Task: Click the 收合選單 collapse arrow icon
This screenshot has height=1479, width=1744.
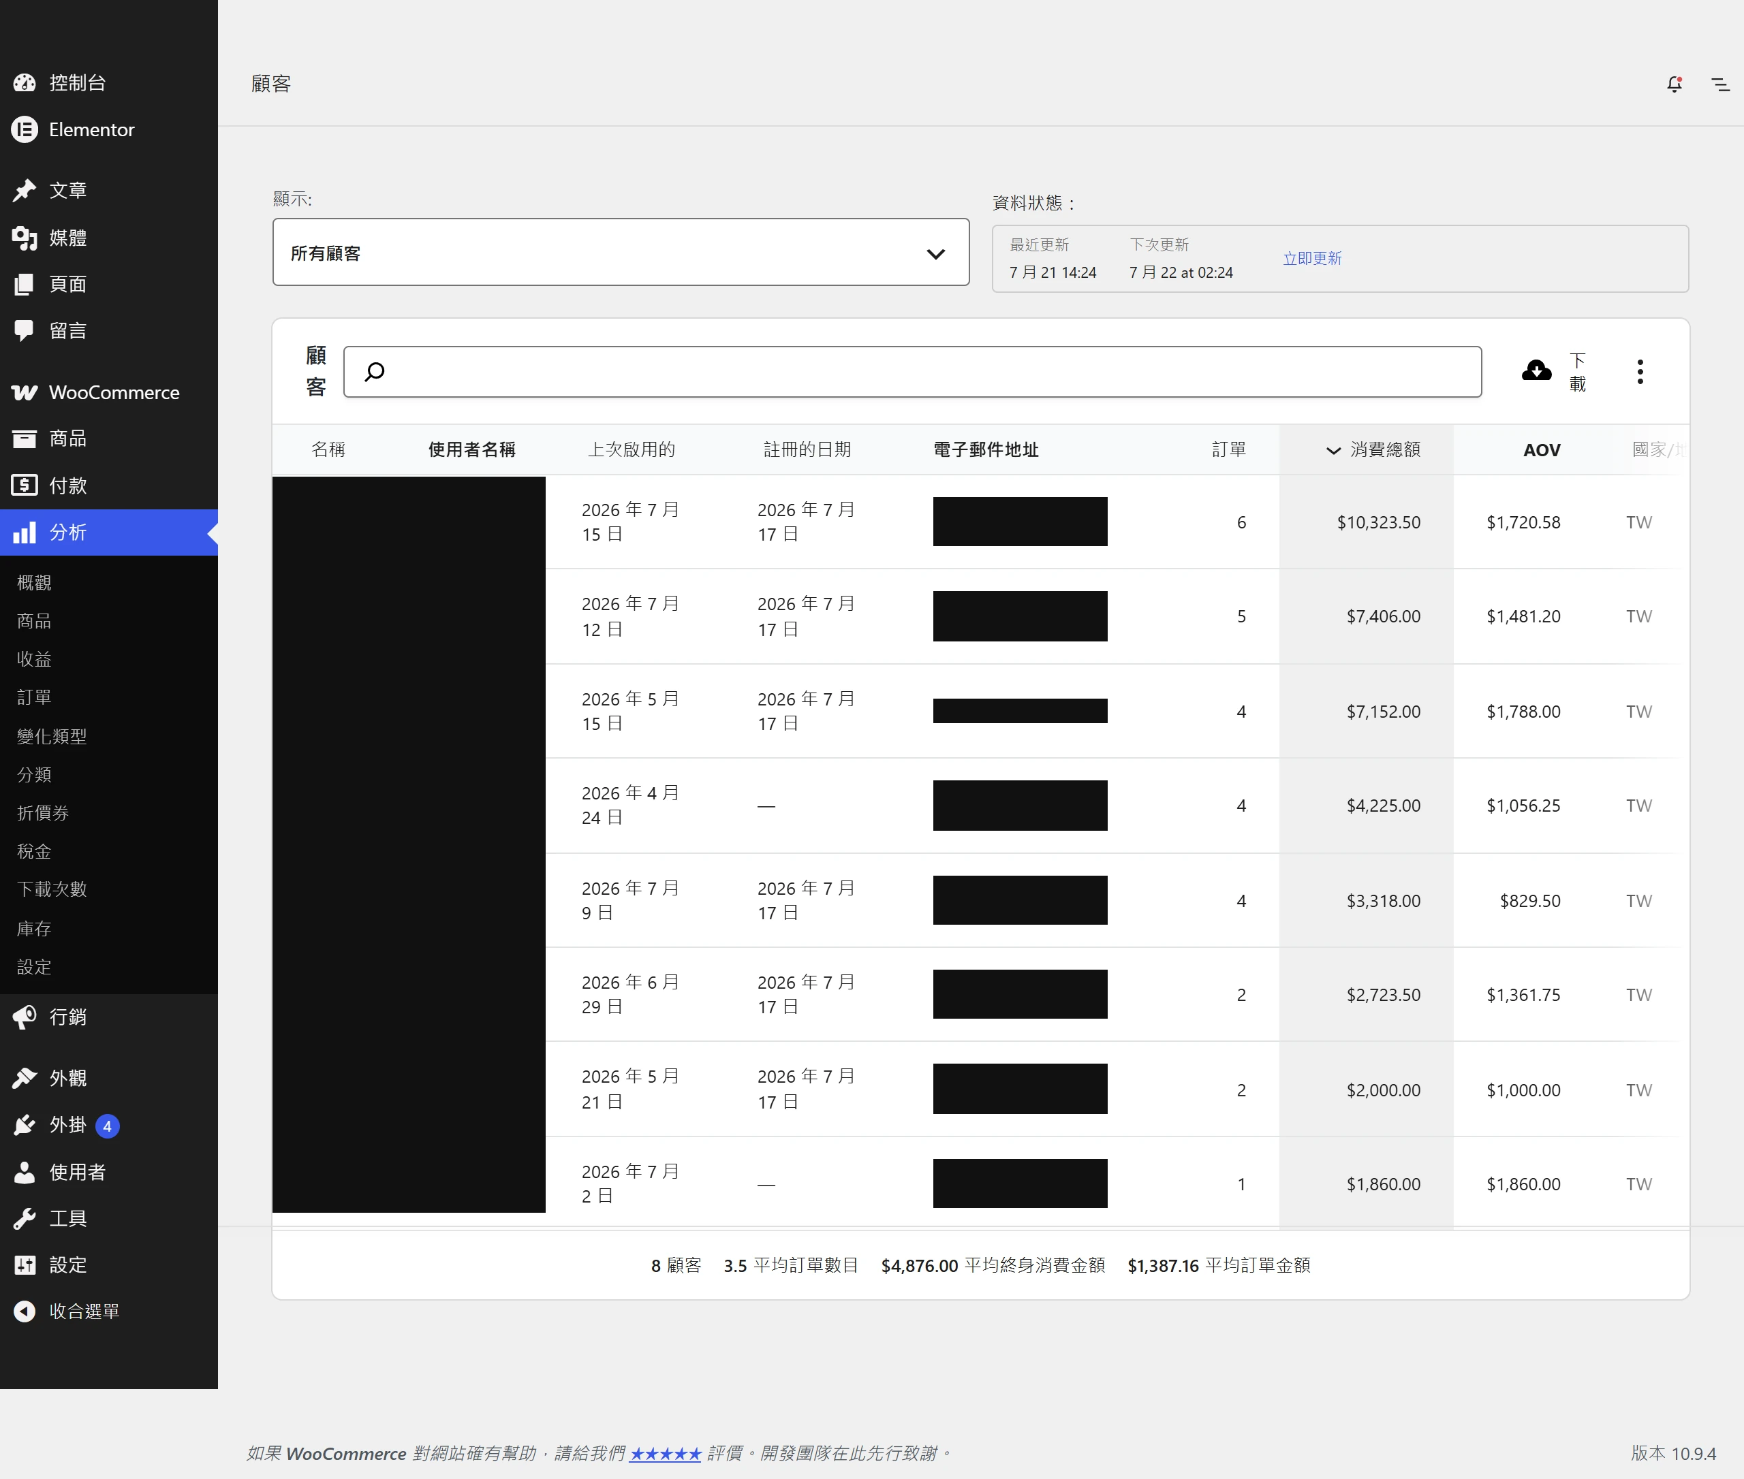Action: click(25, 1311)
